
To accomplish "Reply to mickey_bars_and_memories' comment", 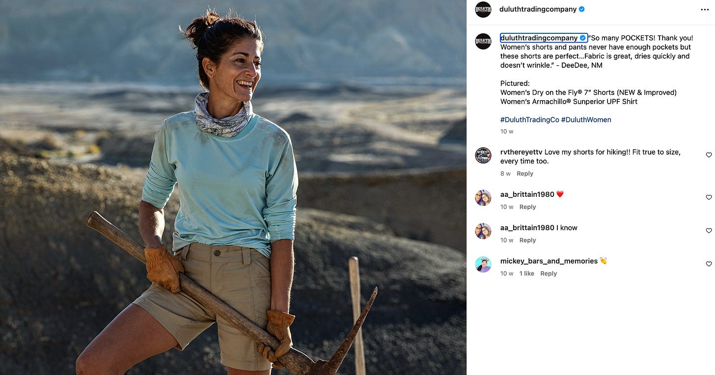I will tap(549, 274).
